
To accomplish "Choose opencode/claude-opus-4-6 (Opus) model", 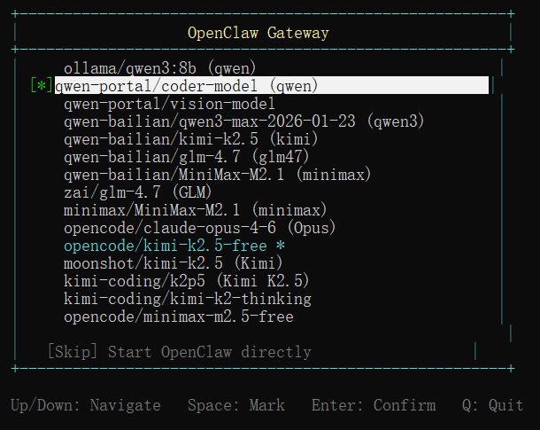I will click(200, 228).
